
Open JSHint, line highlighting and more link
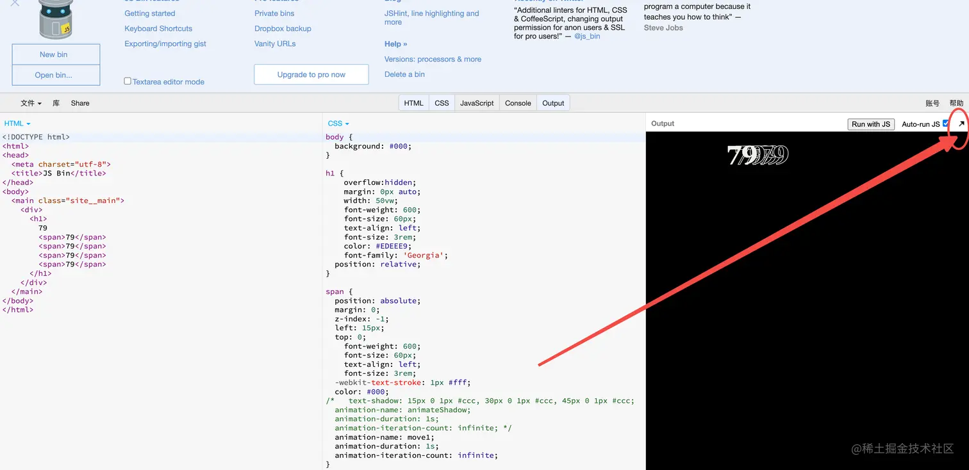tap(432, 18)
